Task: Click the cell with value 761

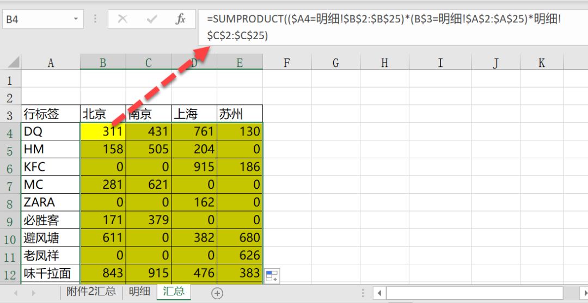Action: tap(194, 132)
